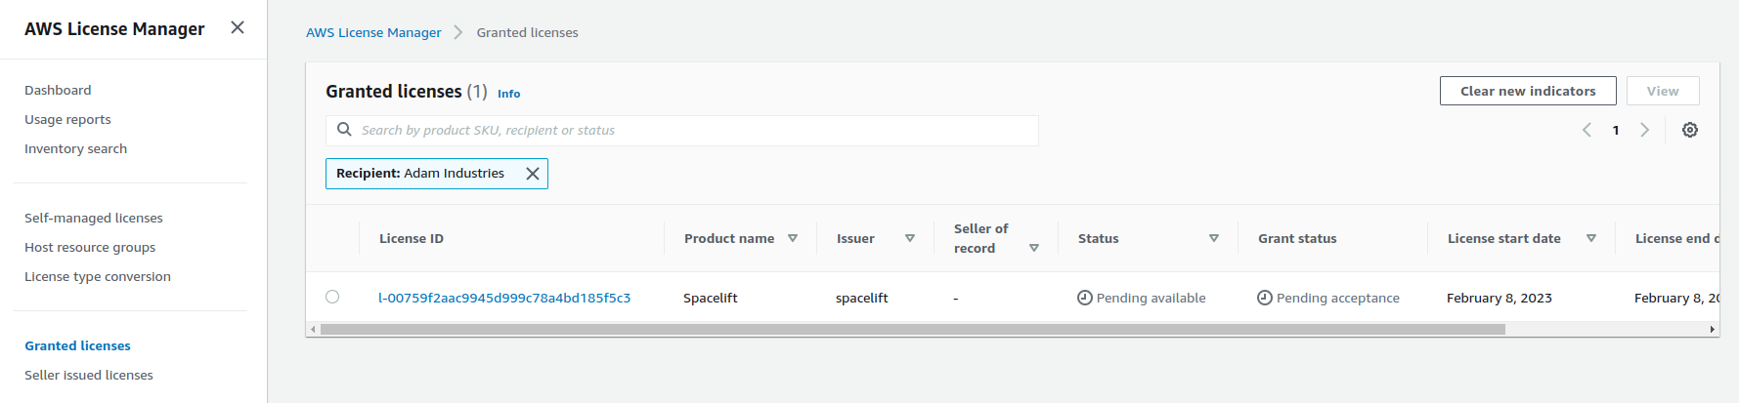Viewport: 1739px width, 403px height.
Task: Remove the Adam Industries recipient filter
Action: (533, 174)
